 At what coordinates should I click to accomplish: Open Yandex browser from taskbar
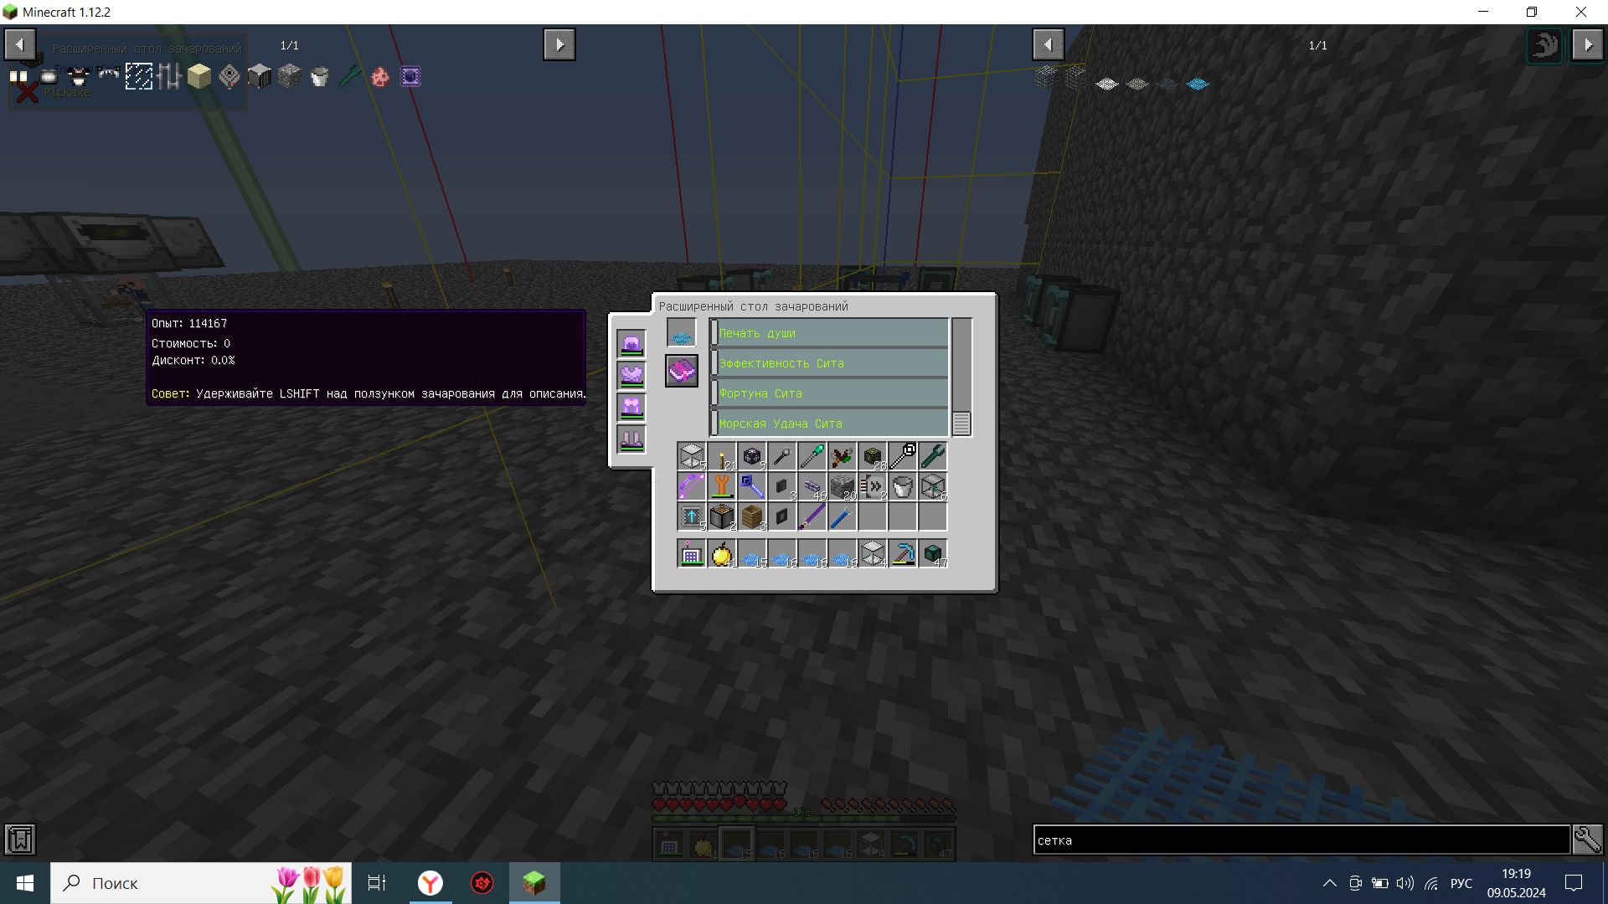(430, 883)
